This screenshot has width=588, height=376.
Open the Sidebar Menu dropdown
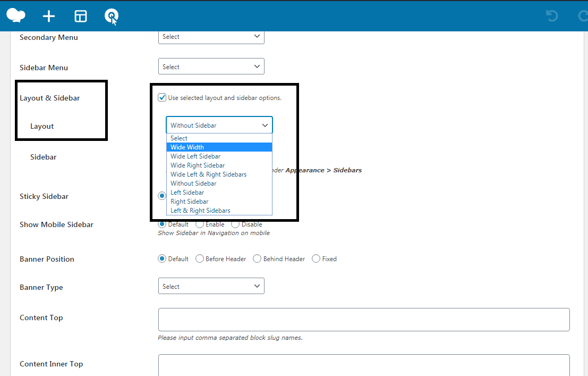211,66
